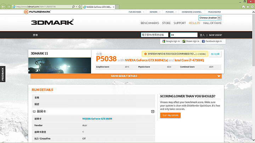Open the RESULTS navigation item
The image size is (255, 143).
[194, 23]
